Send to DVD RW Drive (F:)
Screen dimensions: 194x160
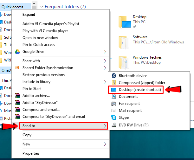[149, 125]
